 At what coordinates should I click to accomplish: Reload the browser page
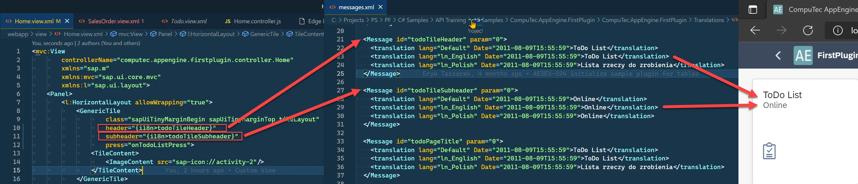(808, 30)
